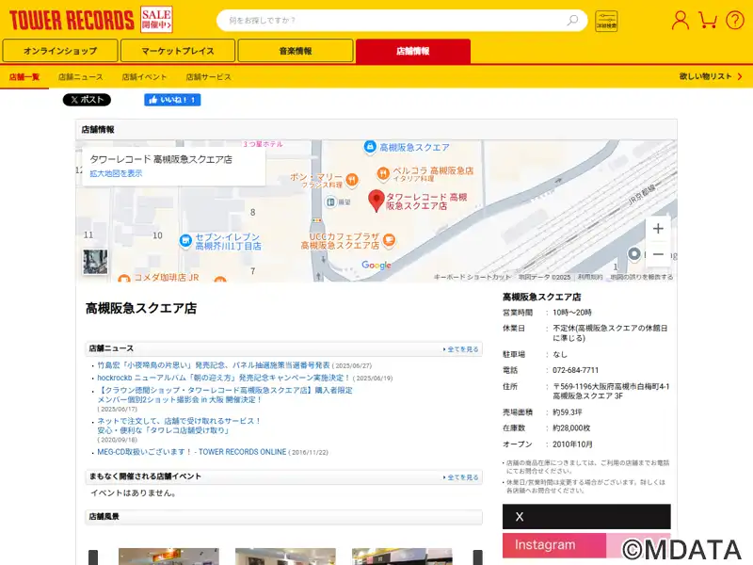Screen dimensions: 753x565
Task: Select the オンラインショップ tab
Action: (60, 51)
